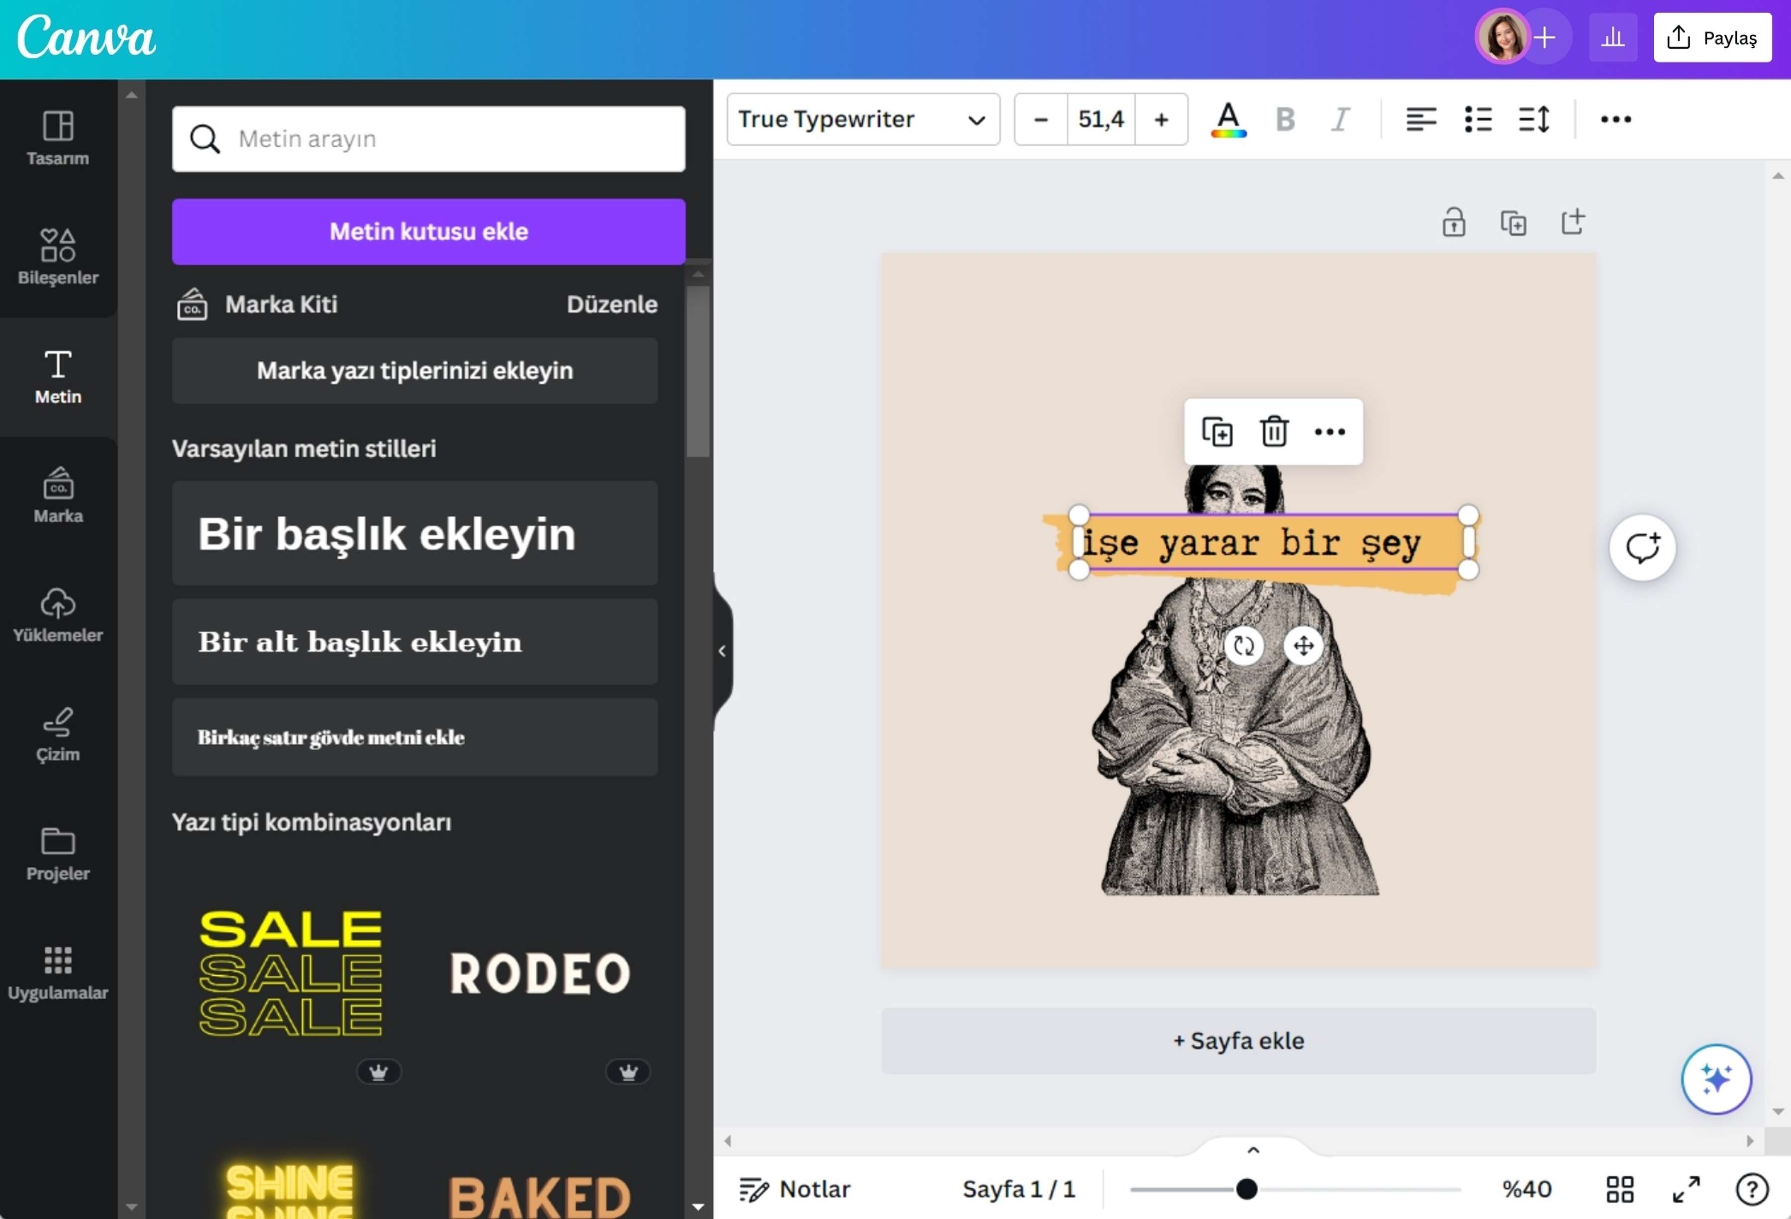The image size is (1791, 1219).
Task: Open the Canva magic assistant sparkle button
Action: [x=1716, y=1079]
